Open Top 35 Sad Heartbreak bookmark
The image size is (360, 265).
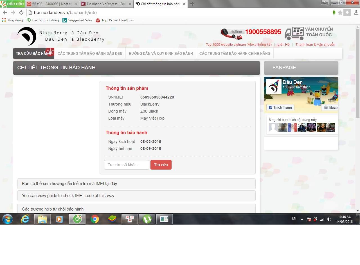pos(115,20)
